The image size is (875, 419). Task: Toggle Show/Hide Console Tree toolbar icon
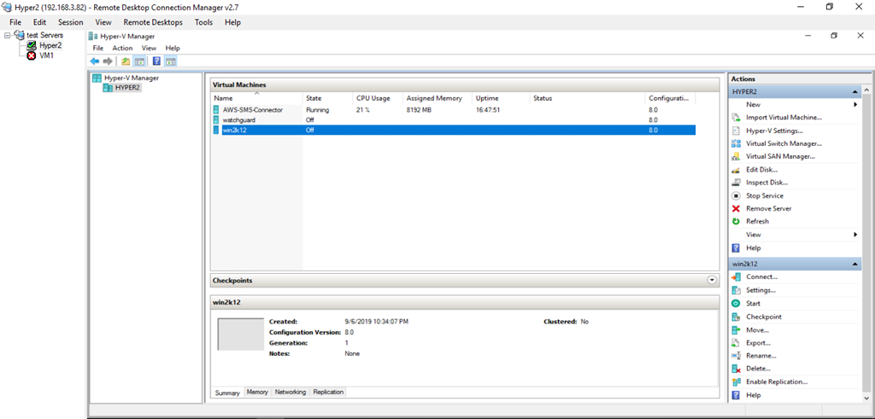click(x=139, y=61)
